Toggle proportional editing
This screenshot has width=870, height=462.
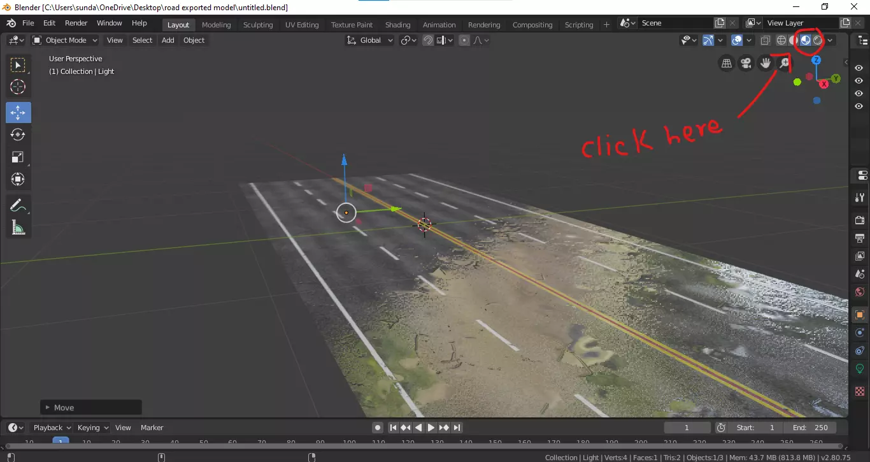(x=464, y=40)
